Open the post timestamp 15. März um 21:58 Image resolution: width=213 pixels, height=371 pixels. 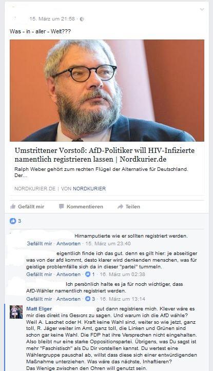[x=52, y=18]
